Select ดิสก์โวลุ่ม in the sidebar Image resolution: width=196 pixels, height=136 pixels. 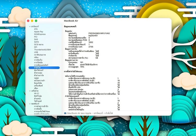(x=38, y=96)
